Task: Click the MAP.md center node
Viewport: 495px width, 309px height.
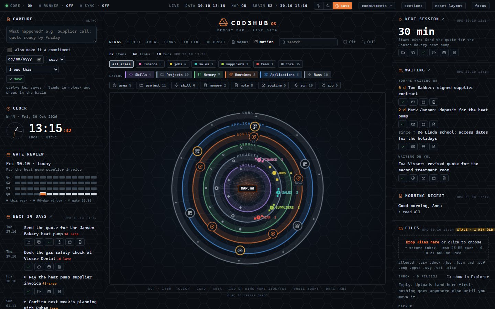Action: pyautogui.click(x=247, y=188)
